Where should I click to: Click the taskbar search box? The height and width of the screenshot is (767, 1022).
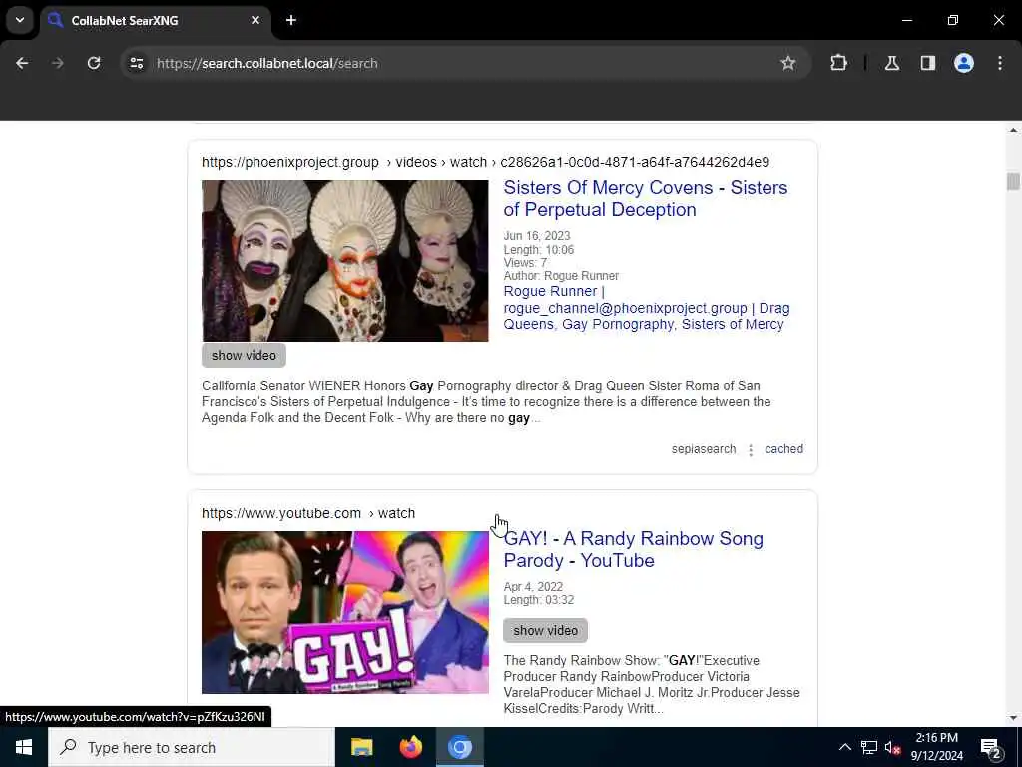coord(192,747)
